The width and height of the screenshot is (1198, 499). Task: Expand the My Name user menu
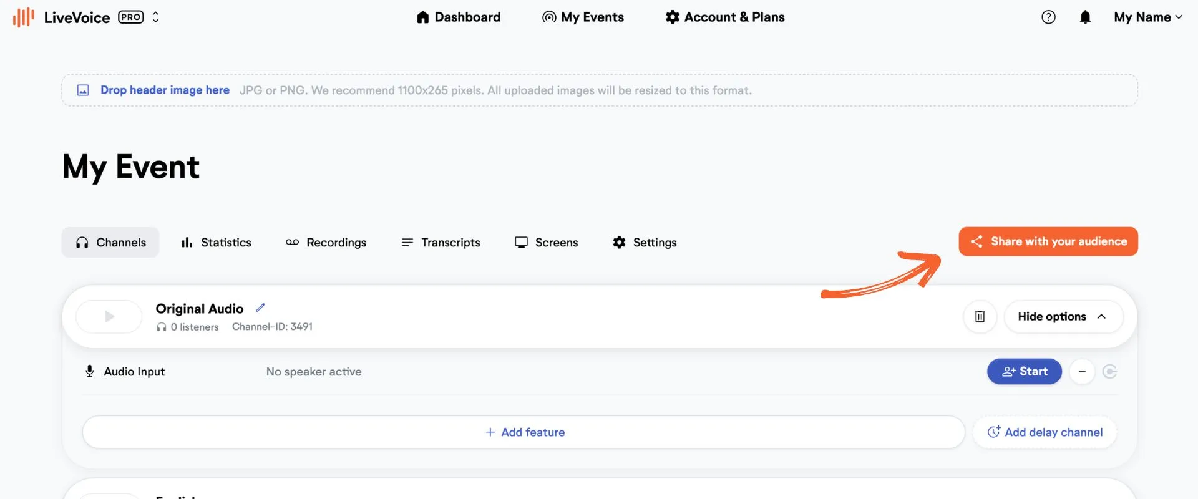(x=1148, y=17)
